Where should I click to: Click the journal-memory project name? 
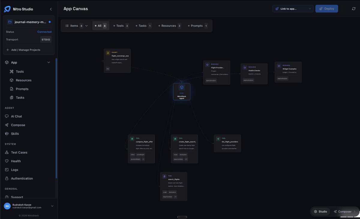pyautogui.click(x=31, y=22)
